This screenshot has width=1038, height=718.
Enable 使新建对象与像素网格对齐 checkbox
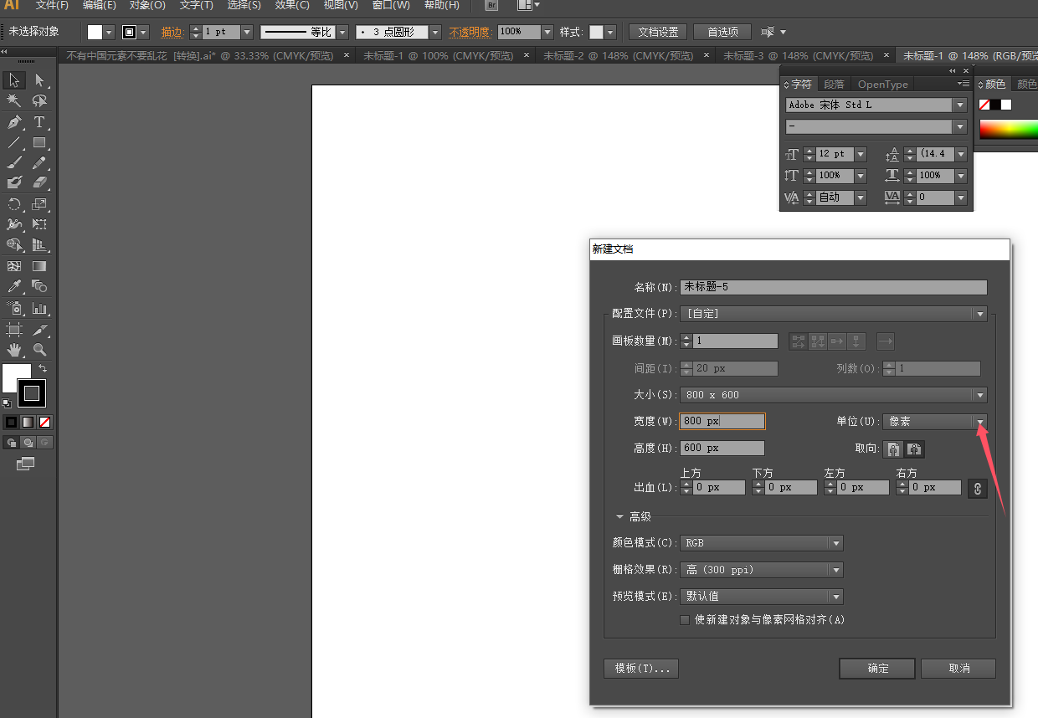(685, 620)
